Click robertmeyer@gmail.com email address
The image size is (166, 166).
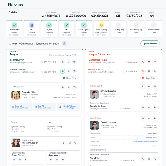click(x=21, y=63)
